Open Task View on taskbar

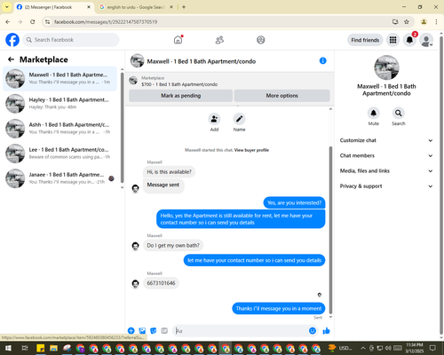tap(25, 348)
